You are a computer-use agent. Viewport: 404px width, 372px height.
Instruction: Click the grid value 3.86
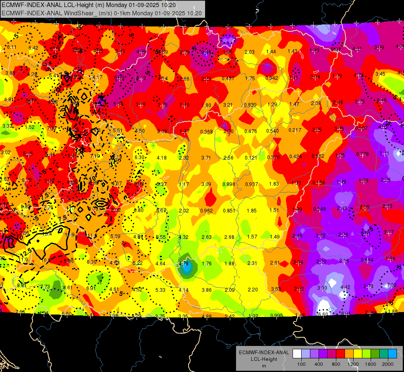[207, 290]
